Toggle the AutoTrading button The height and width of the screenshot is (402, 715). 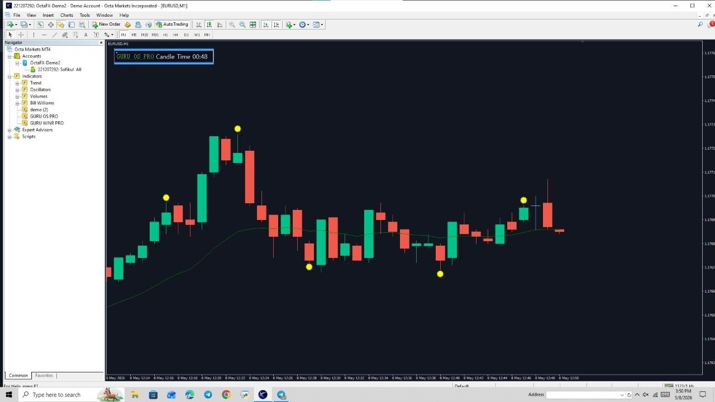[172, 25]
